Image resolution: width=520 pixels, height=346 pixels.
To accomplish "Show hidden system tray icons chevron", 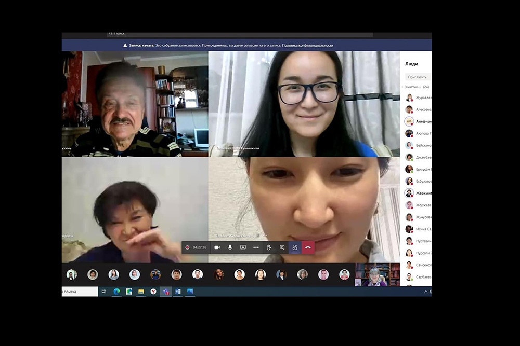I will click(x=426, y=292).
